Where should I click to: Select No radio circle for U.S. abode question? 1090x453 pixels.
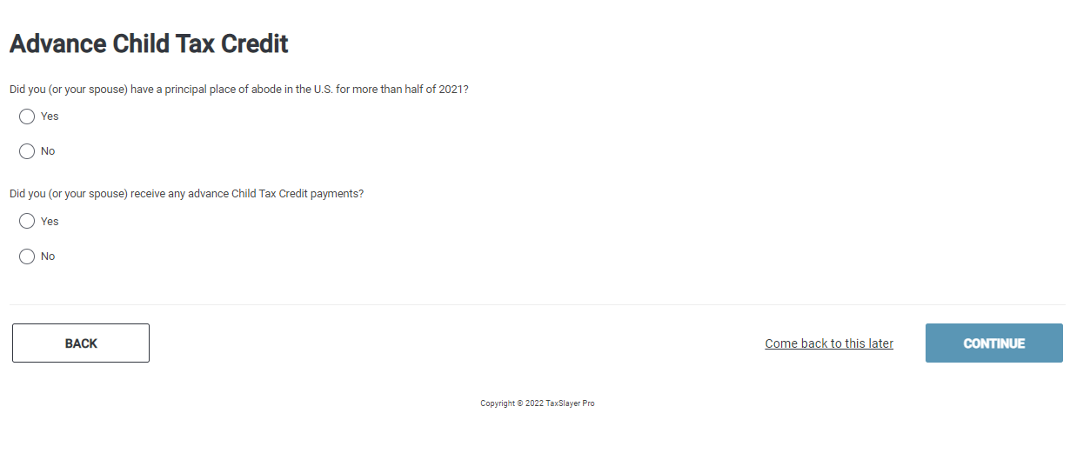pyautogui.click(x=27, y=151)
